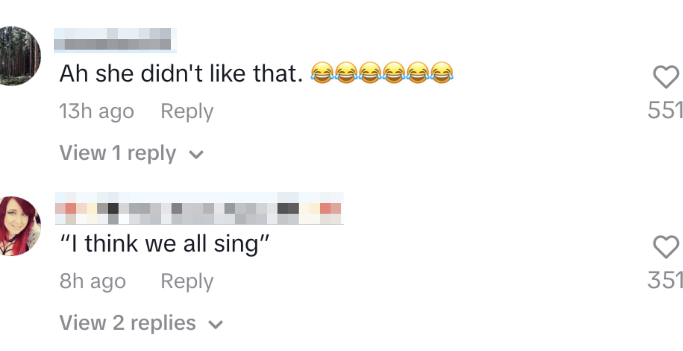The image size is (683, 351).
Task: Click the first crying-laughing emoji
Action: point(322,73)
